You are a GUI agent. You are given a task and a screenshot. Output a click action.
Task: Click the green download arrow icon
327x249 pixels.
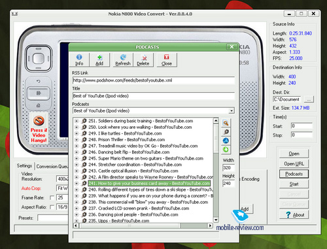(226, 150)
